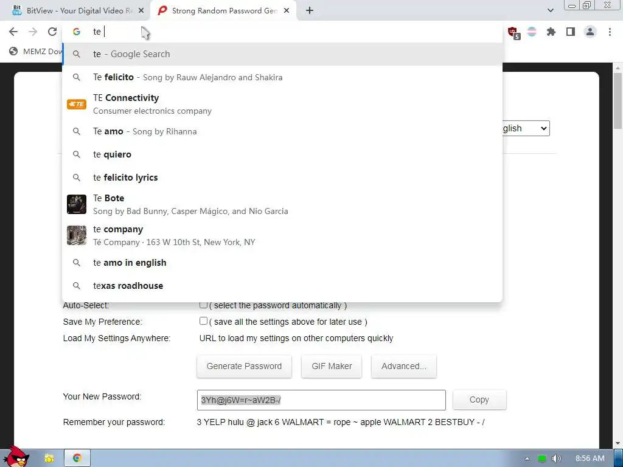This screenshot has height=467, width=623.
Task: Click the 'URL to load my settings' text
Action: [296, 338]
